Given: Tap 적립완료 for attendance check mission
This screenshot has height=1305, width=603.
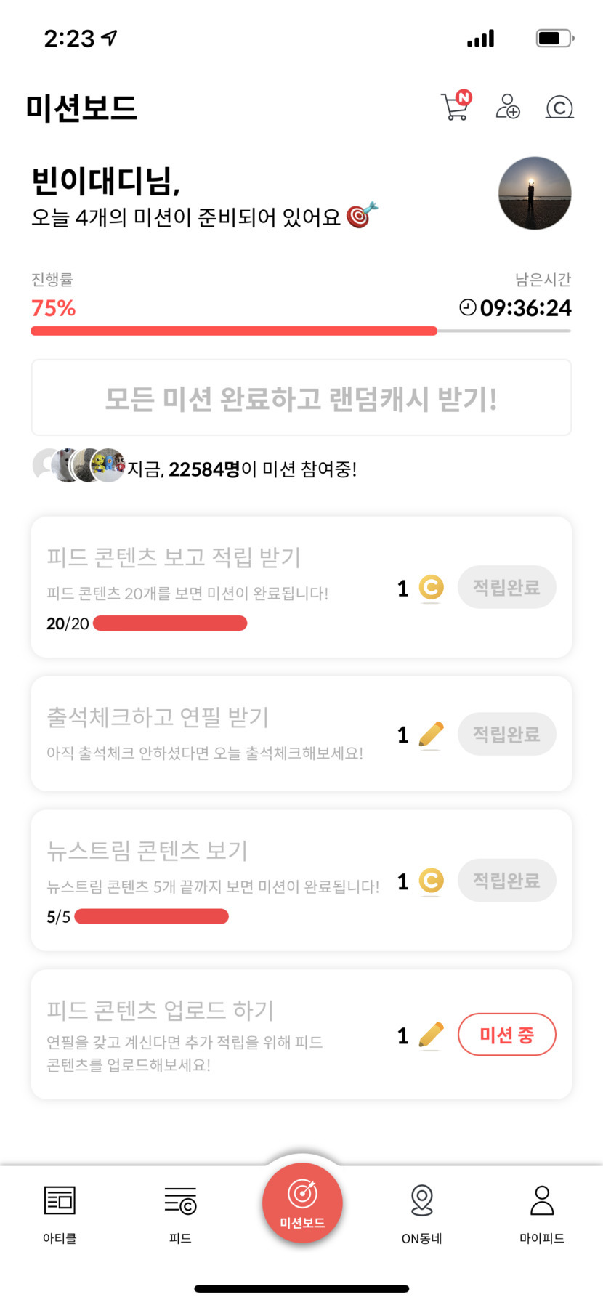Looking at the screenshot, I should coord(506,734).
